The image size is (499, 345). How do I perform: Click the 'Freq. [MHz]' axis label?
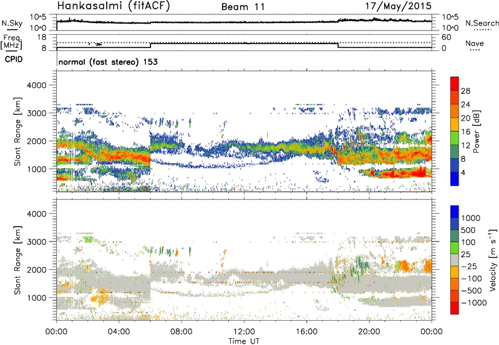pyautogui.click(x=12, y=42)
